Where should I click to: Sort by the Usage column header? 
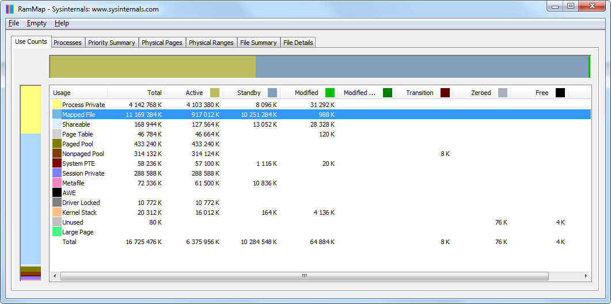tap(78, 93)
